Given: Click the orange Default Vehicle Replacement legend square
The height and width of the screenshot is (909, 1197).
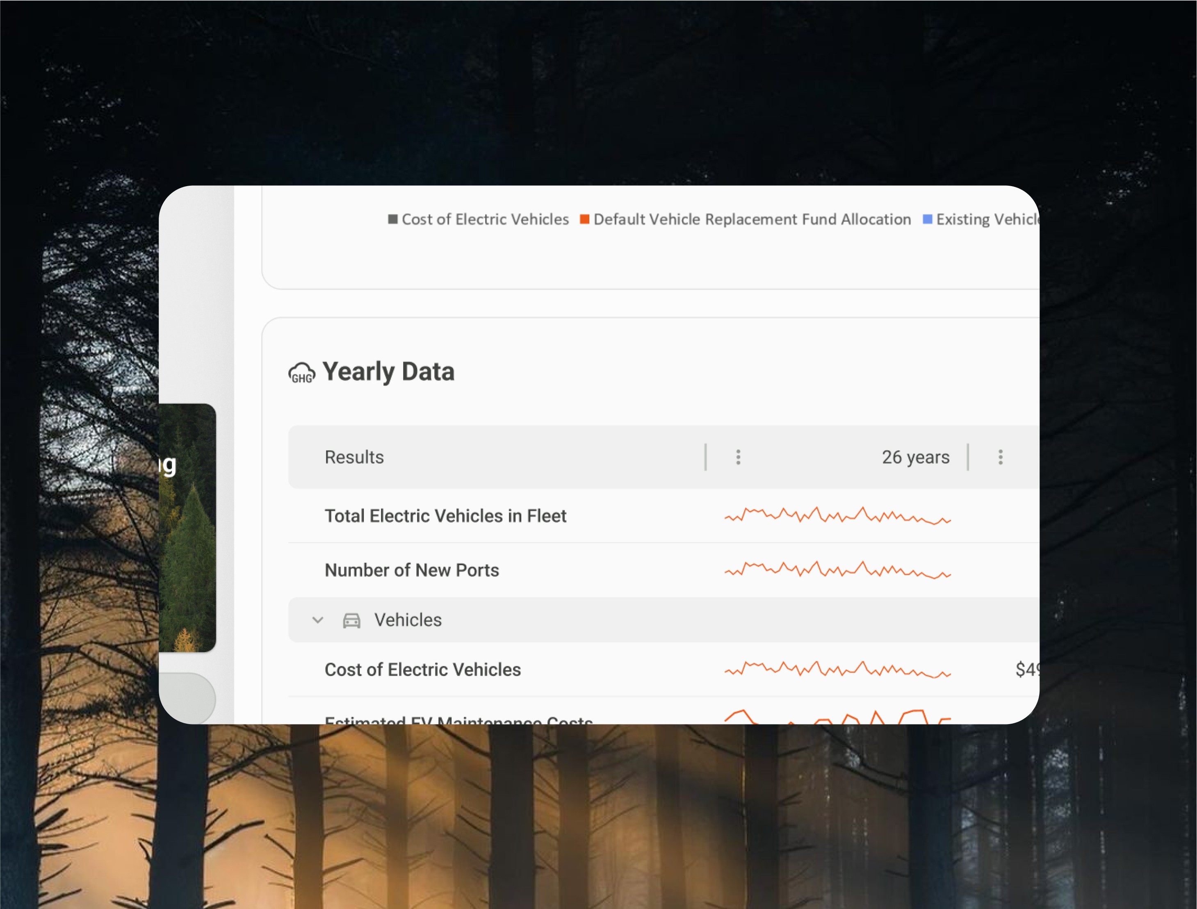Looking at the screenshot, I should click(584, 219).
